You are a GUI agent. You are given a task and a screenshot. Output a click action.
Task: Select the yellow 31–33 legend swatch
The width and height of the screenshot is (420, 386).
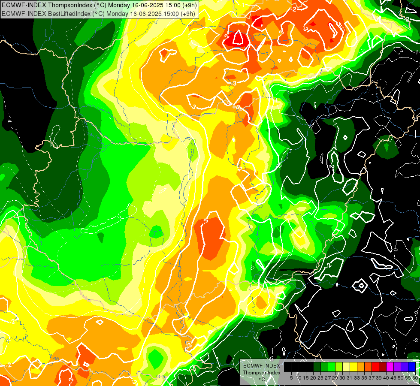(x=354, y=367)
